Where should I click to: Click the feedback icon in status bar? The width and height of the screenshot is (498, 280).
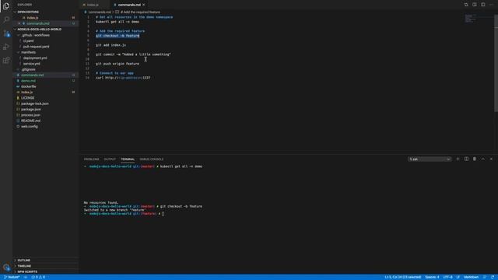485,277
